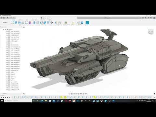
Task: Click the New Component icon in Assemble
Action: click(56, 22)
